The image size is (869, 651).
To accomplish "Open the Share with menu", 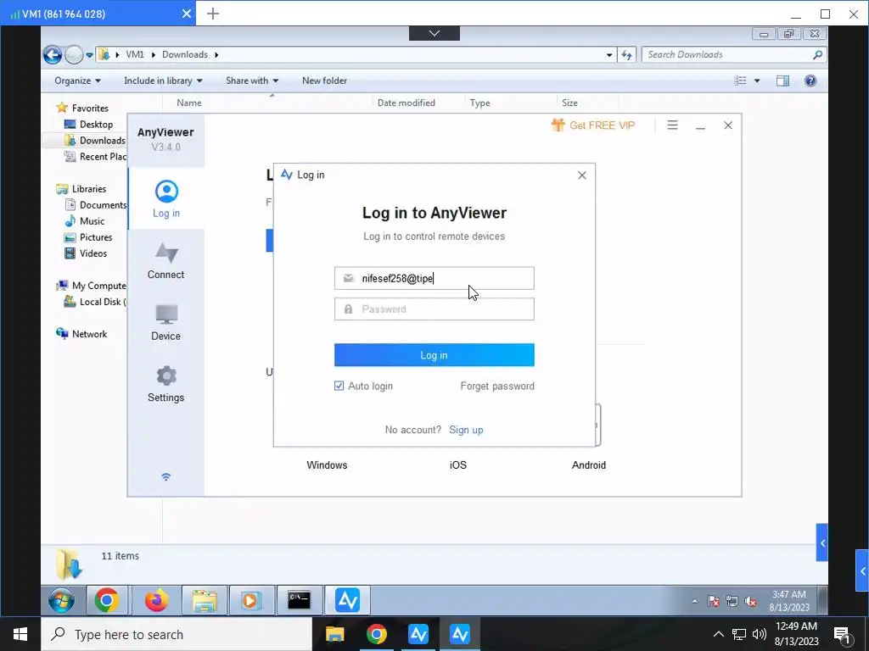I will pos(251,81).
